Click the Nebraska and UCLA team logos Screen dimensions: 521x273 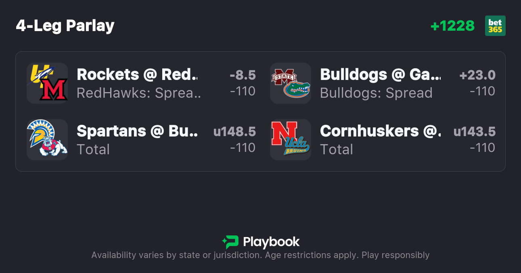pyautogui.click(x=291, y=140)
